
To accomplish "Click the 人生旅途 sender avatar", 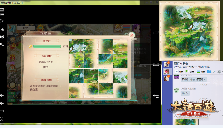I will [x=176, y=90].
